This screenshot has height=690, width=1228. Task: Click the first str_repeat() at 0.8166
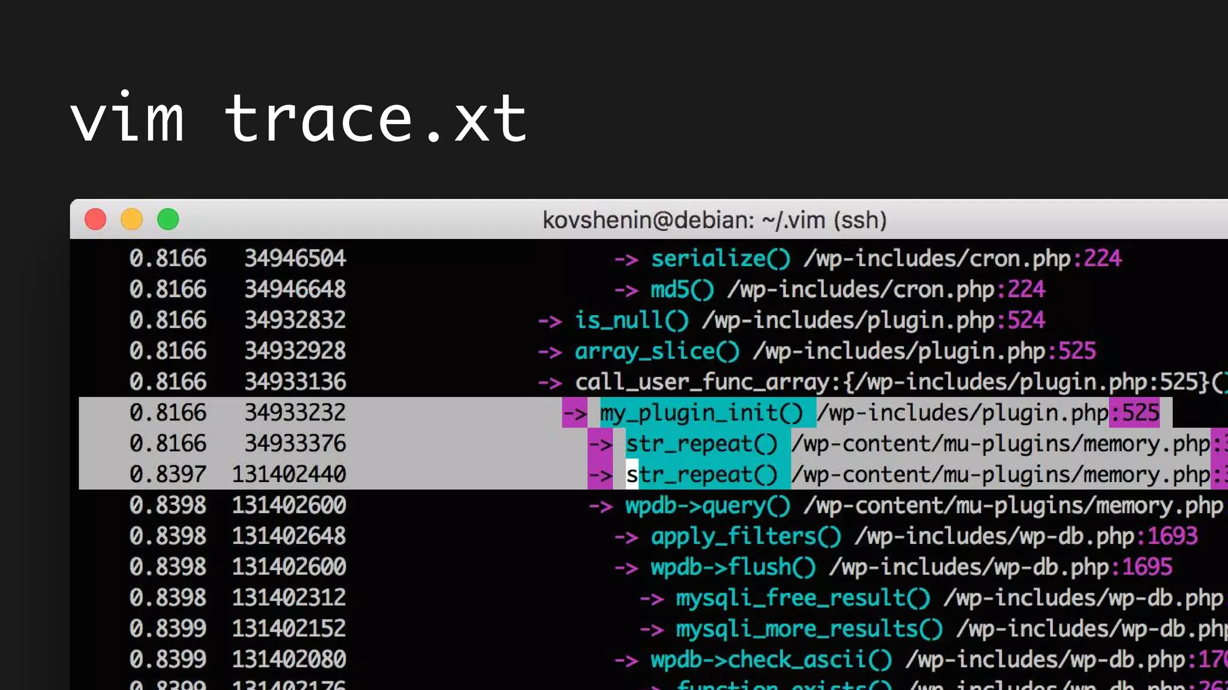point(702,444)
